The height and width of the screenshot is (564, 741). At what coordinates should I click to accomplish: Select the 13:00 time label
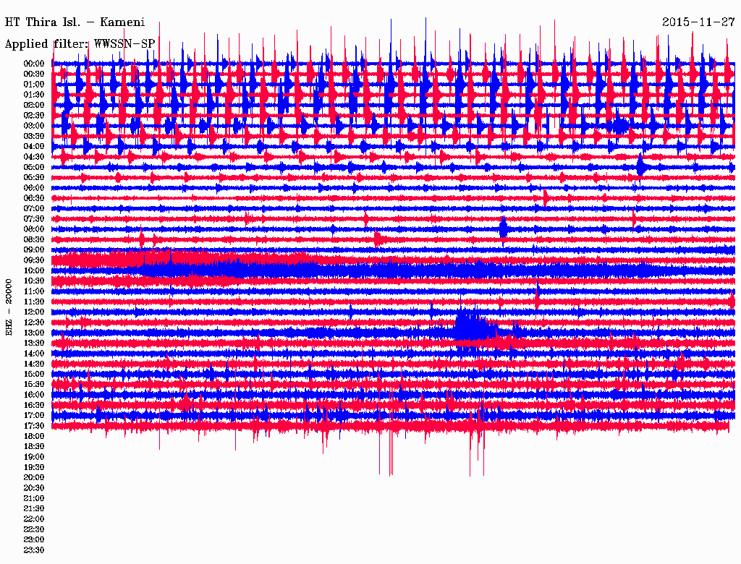[x=34, y=333]
